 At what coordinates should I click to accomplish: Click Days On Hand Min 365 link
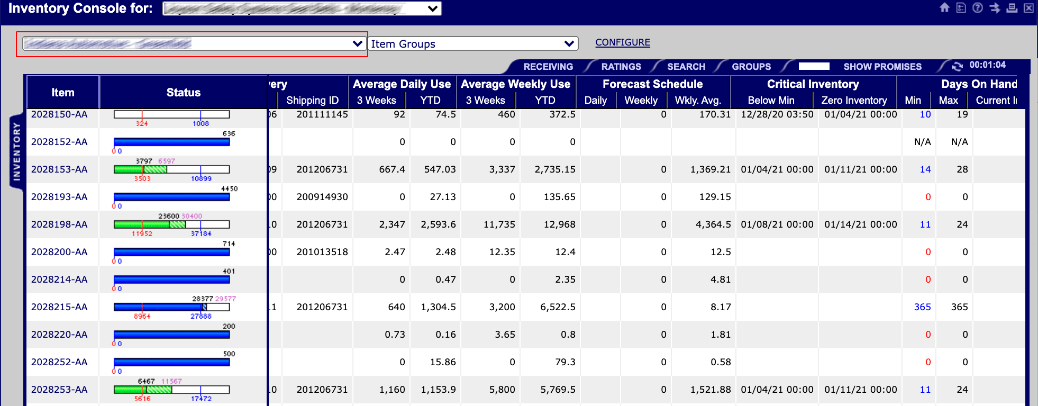(922, 307)
